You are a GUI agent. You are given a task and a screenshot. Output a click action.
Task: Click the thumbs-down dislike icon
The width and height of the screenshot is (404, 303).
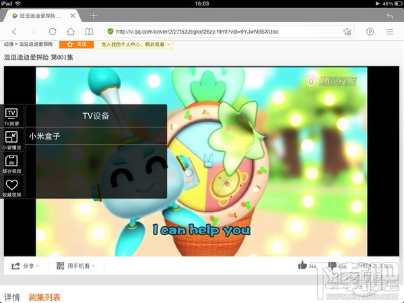(332, 265)
